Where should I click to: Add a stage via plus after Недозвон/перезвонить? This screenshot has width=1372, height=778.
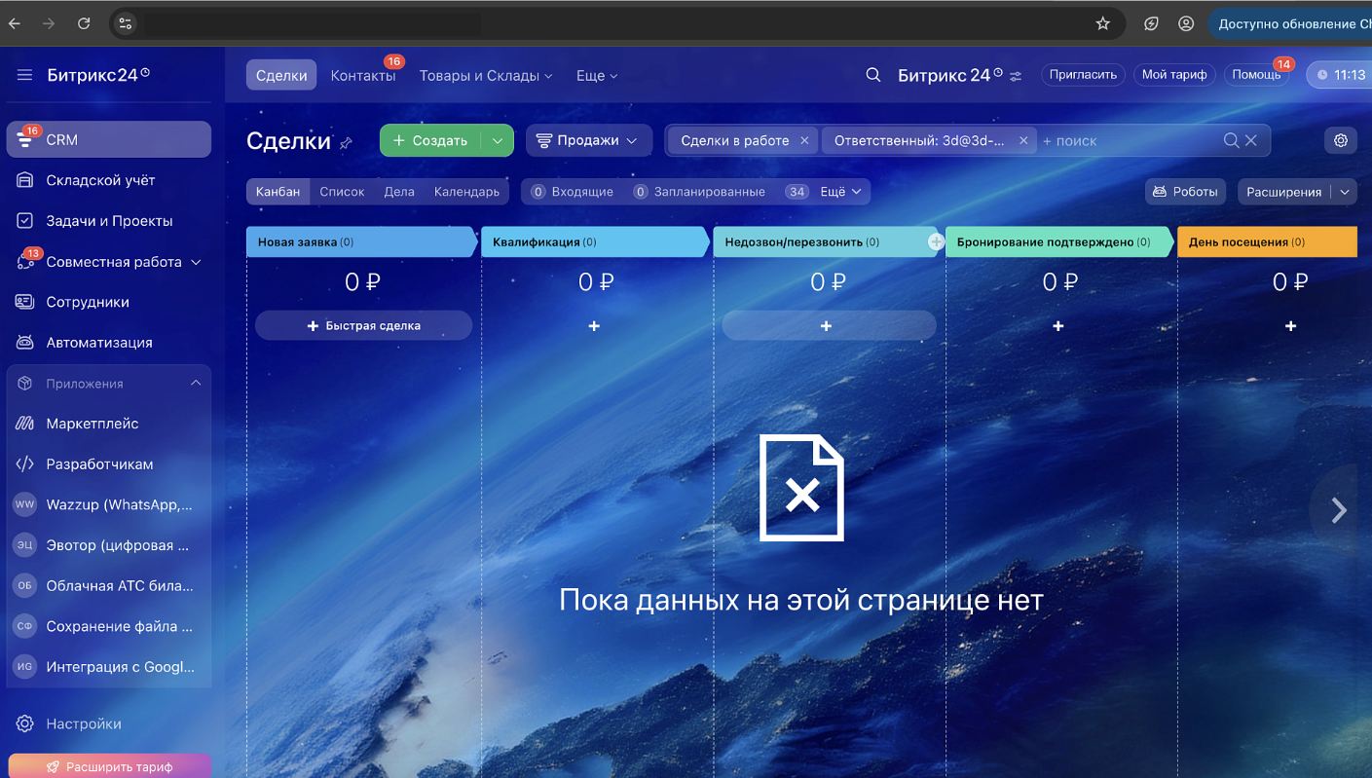point(936,241)
